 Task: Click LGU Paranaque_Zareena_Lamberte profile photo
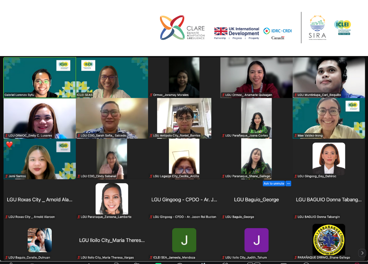[112, 199]
